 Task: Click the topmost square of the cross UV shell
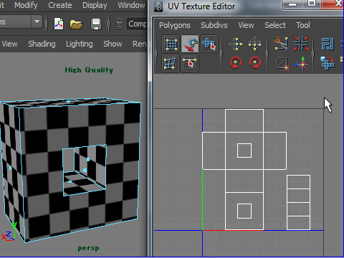coord(244,120)
